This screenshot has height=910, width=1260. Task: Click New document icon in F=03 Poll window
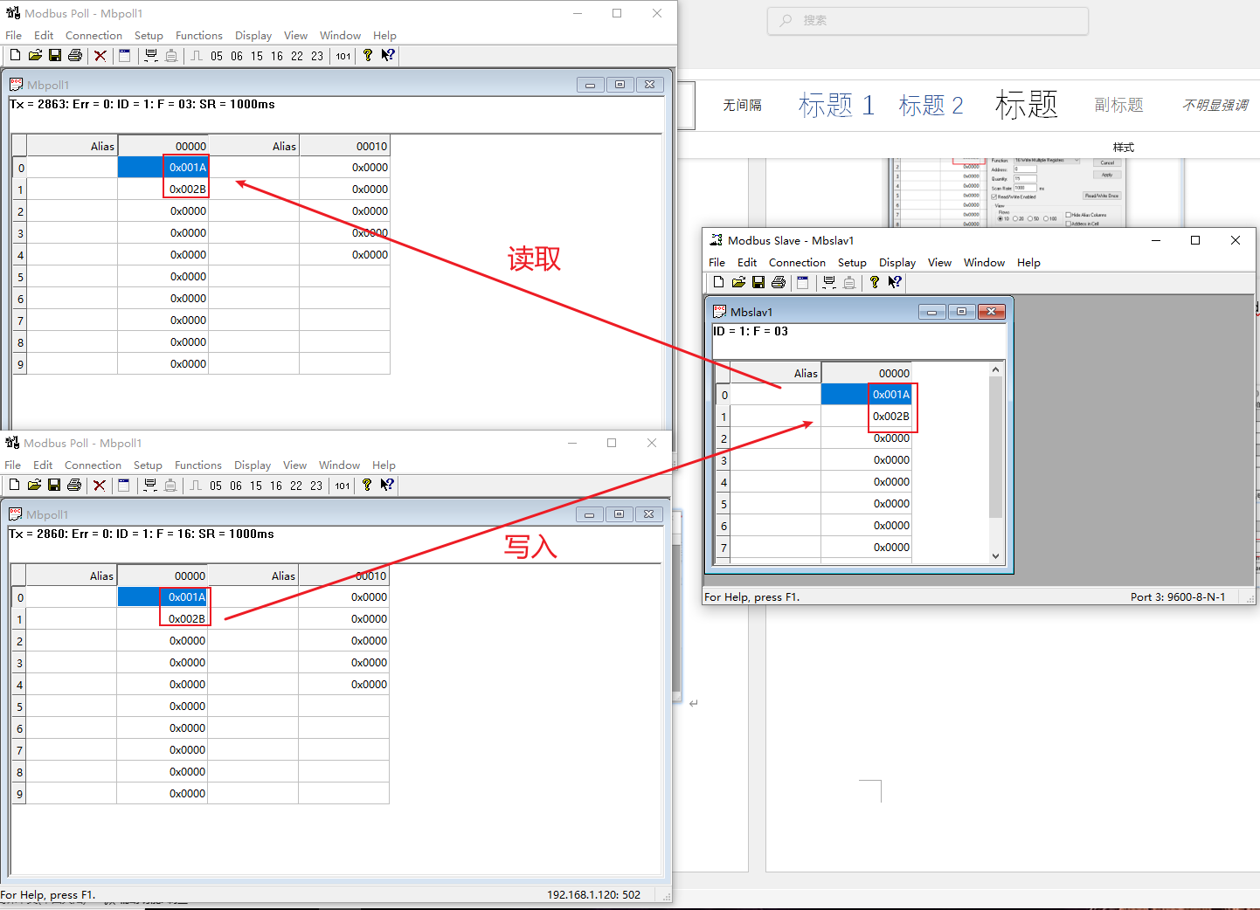(15, 55)
